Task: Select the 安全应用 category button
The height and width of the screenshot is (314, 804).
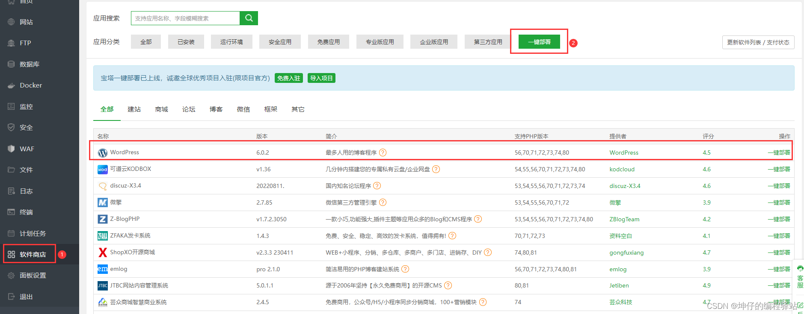Action: coord(280,42)
